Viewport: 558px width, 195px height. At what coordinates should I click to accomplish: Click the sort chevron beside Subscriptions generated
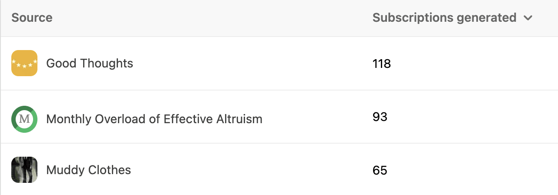coord(528,18)
